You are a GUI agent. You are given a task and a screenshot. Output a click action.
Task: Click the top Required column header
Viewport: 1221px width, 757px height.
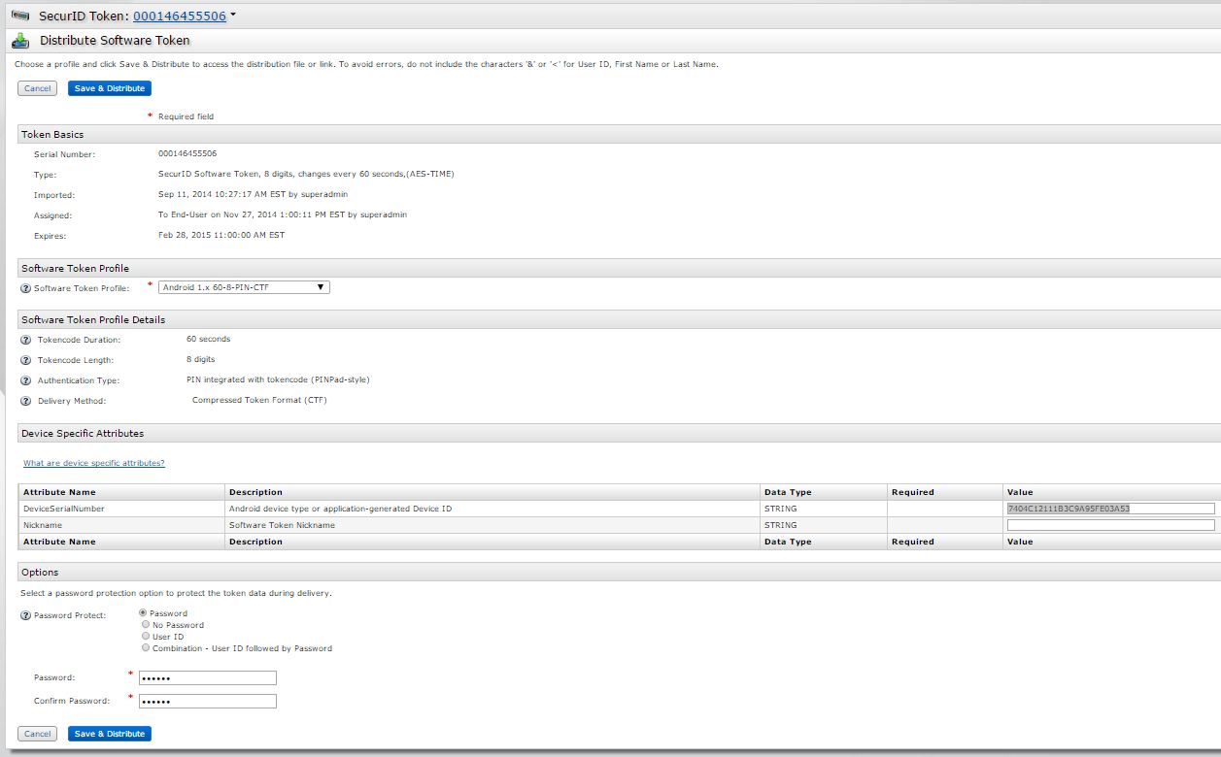(945, 492)
